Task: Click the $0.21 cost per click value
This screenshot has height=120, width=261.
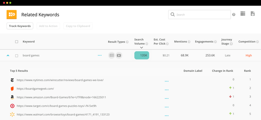Action: coord(166,55)
